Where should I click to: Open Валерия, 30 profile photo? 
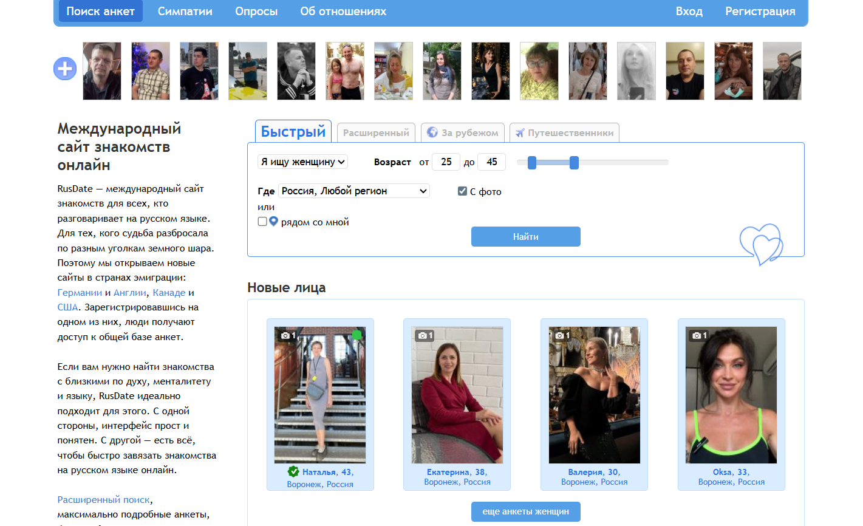[x=595, y=395]
